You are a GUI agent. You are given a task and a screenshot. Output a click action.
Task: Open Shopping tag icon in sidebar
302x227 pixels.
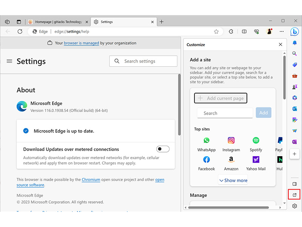[294, 65]
